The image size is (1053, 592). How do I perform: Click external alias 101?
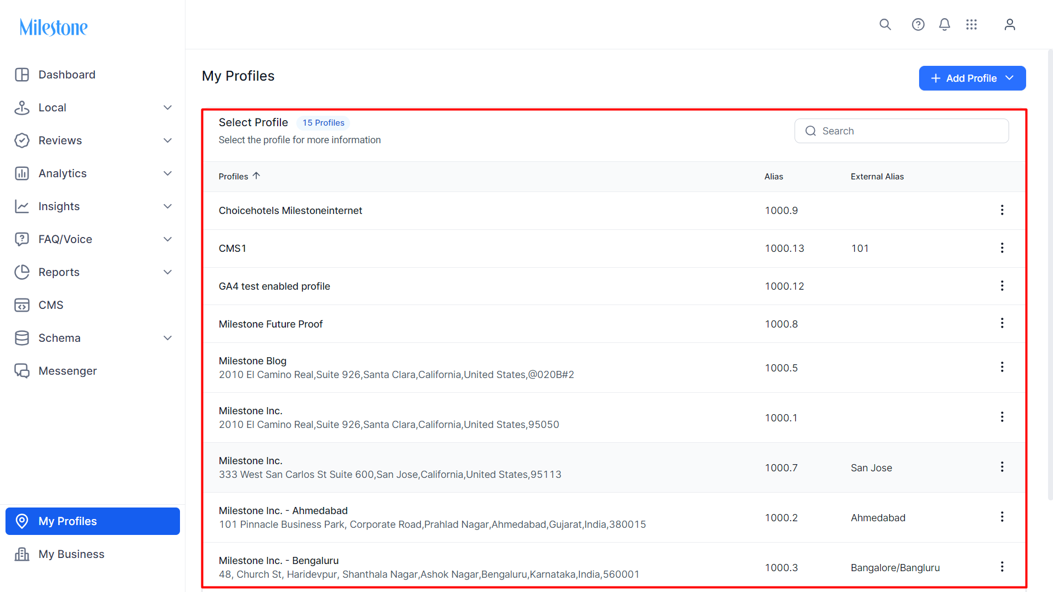(x=860, y=249)
